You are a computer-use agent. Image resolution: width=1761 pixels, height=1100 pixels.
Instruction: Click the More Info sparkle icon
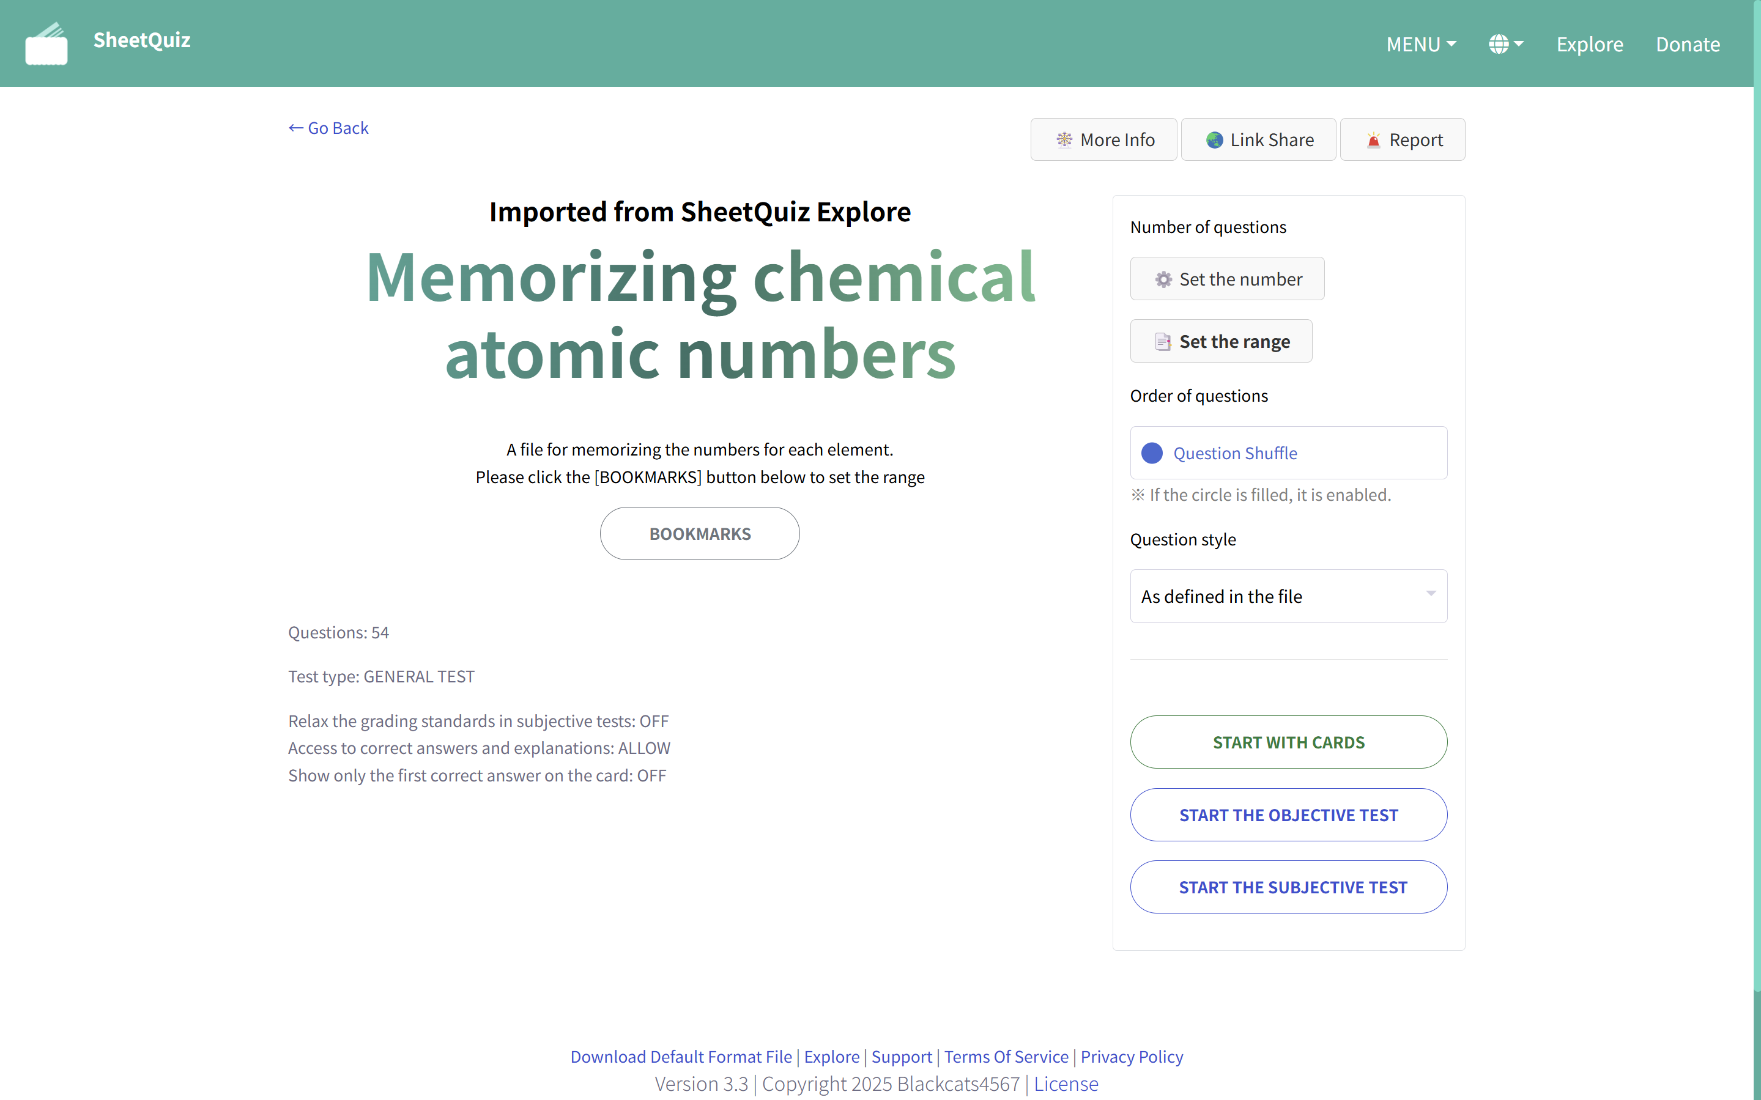click(1064, 139)
